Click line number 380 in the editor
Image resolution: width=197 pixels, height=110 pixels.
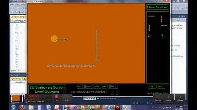click(x=17, y=49)
